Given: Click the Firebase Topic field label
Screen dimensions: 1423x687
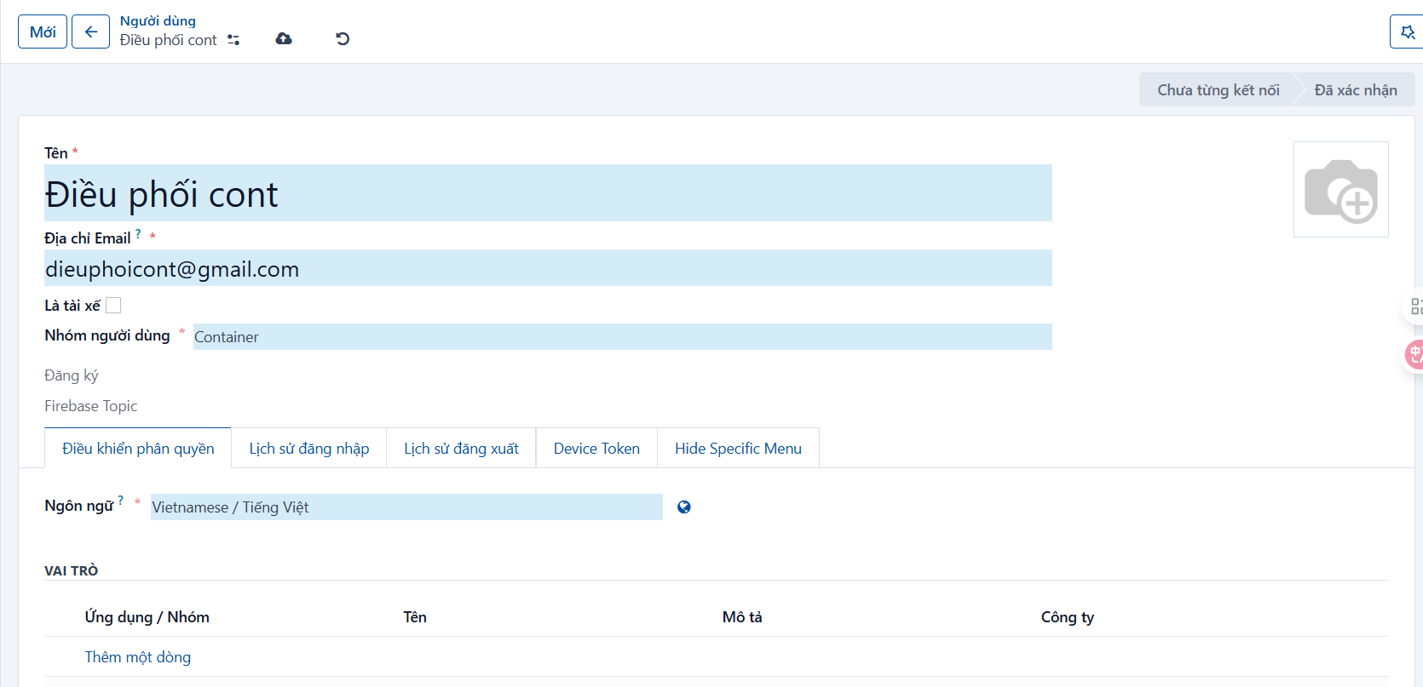Looking at the screenshot, I should pos(91,406).
